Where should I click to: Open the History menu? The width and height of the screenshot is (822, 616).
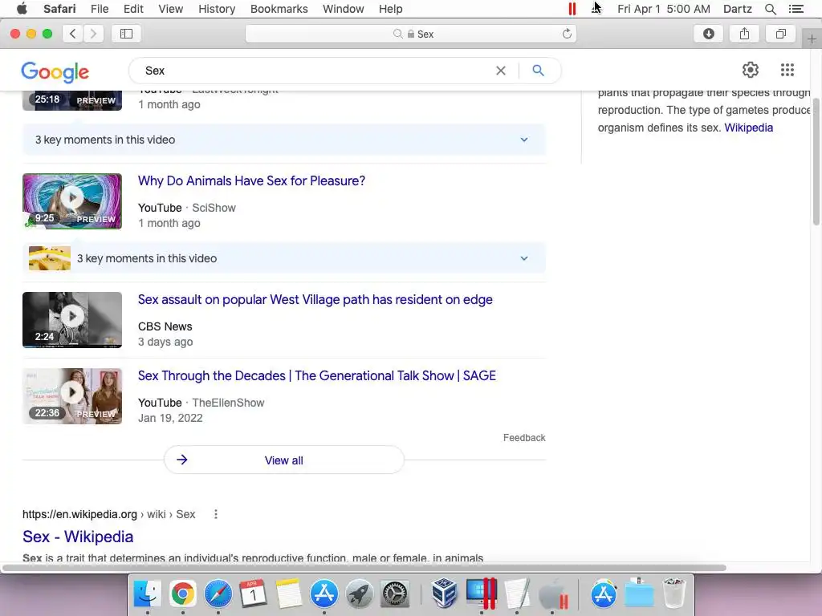click(x=217, y=9)
